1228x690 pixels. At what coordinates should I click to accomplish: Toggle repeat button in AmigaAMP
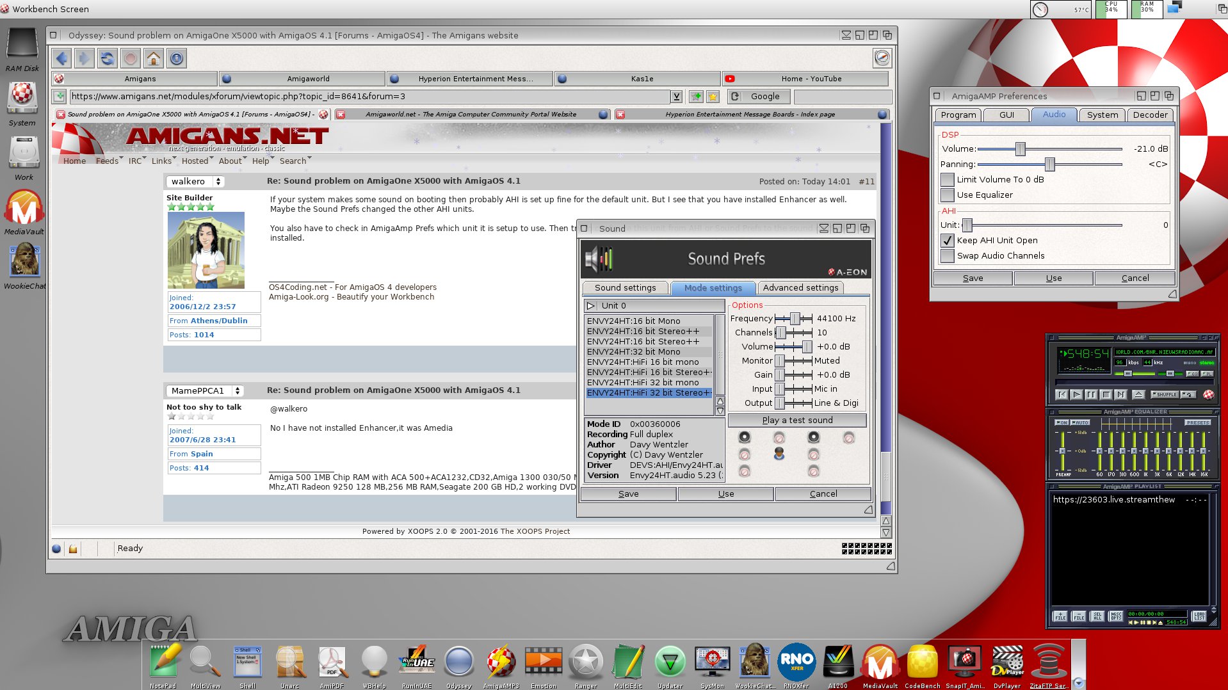pos(1188,394)
